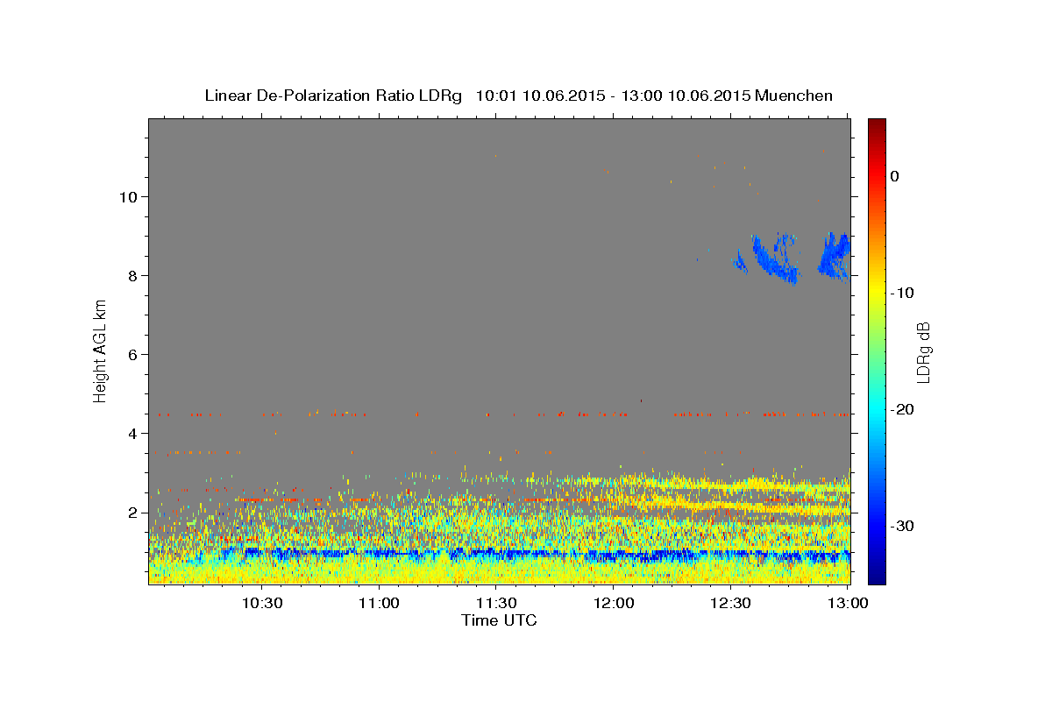Click the colorbar value '-20'
Image resolution: width=1052 pixels, height=701 pixels.
click(x=903, y=409)
